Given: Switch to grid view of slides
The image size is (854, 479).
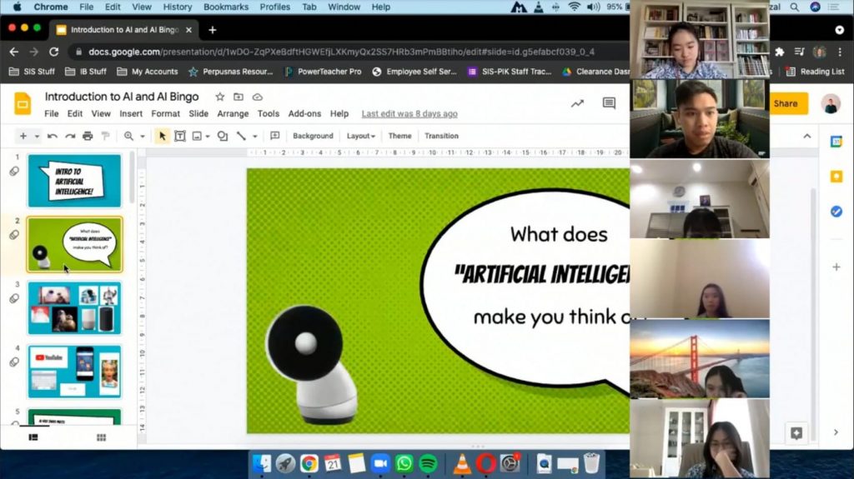Looking at the screenshot, I should [x=101, y=437].
